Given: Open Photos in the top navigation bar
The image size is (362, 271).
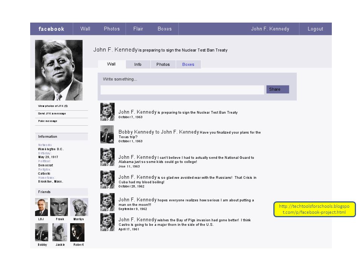Looking at the screenshot, I should (x=112, y=29).
